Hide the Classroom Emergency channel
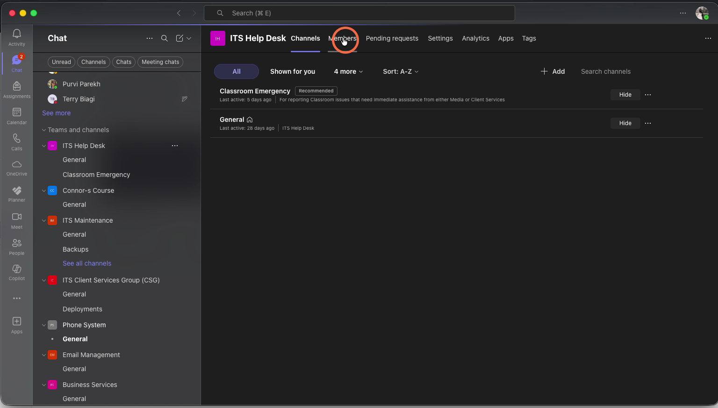This screenshot has width=718, height=408. click(625, 95)
